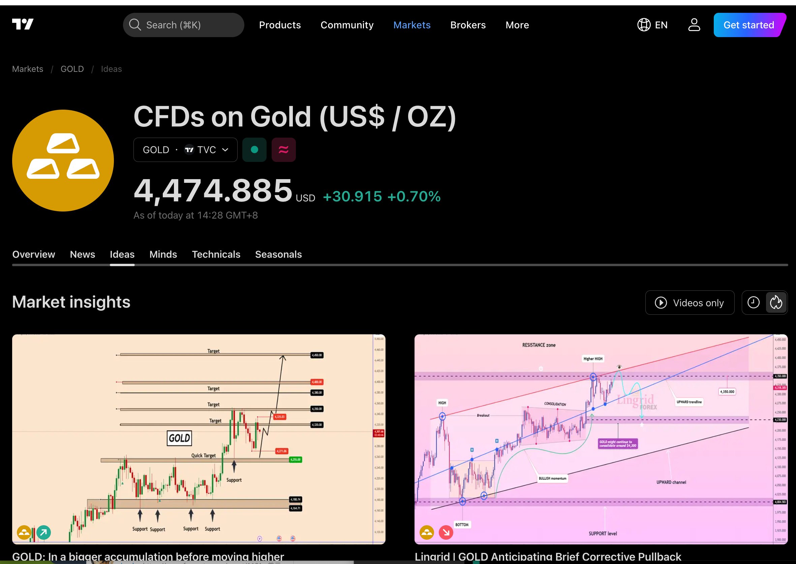The height and width of the screenshot is (564, 796).
Task: Sort ideas by popular flame icon
Action: (776, 303)
